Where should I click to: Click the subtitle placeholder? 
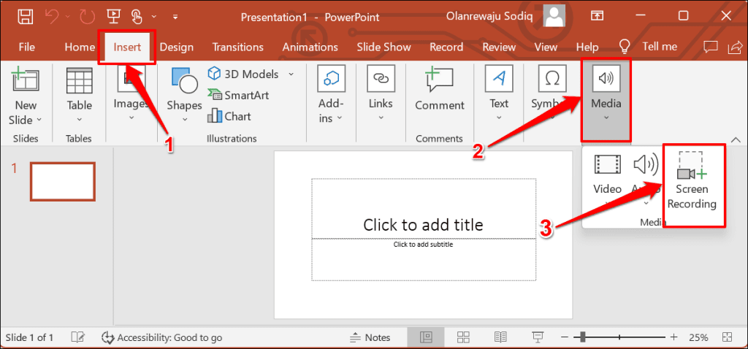423,259
